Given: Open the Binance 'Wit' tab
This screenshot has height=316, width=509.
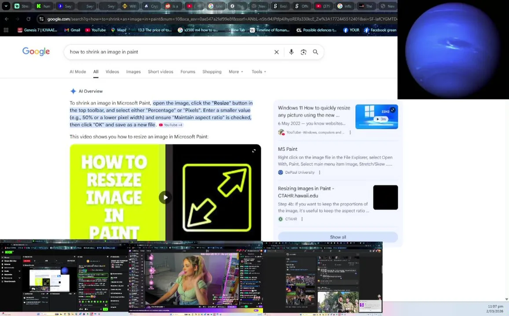Looking at the screenshot, I should coord(129,6).
